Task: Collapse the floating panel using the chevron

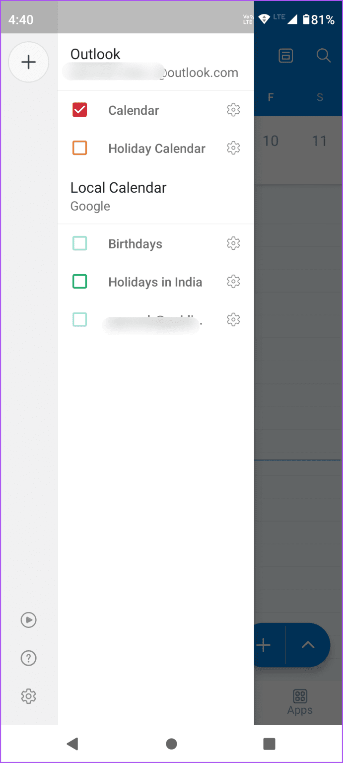Action: (308, 645)
